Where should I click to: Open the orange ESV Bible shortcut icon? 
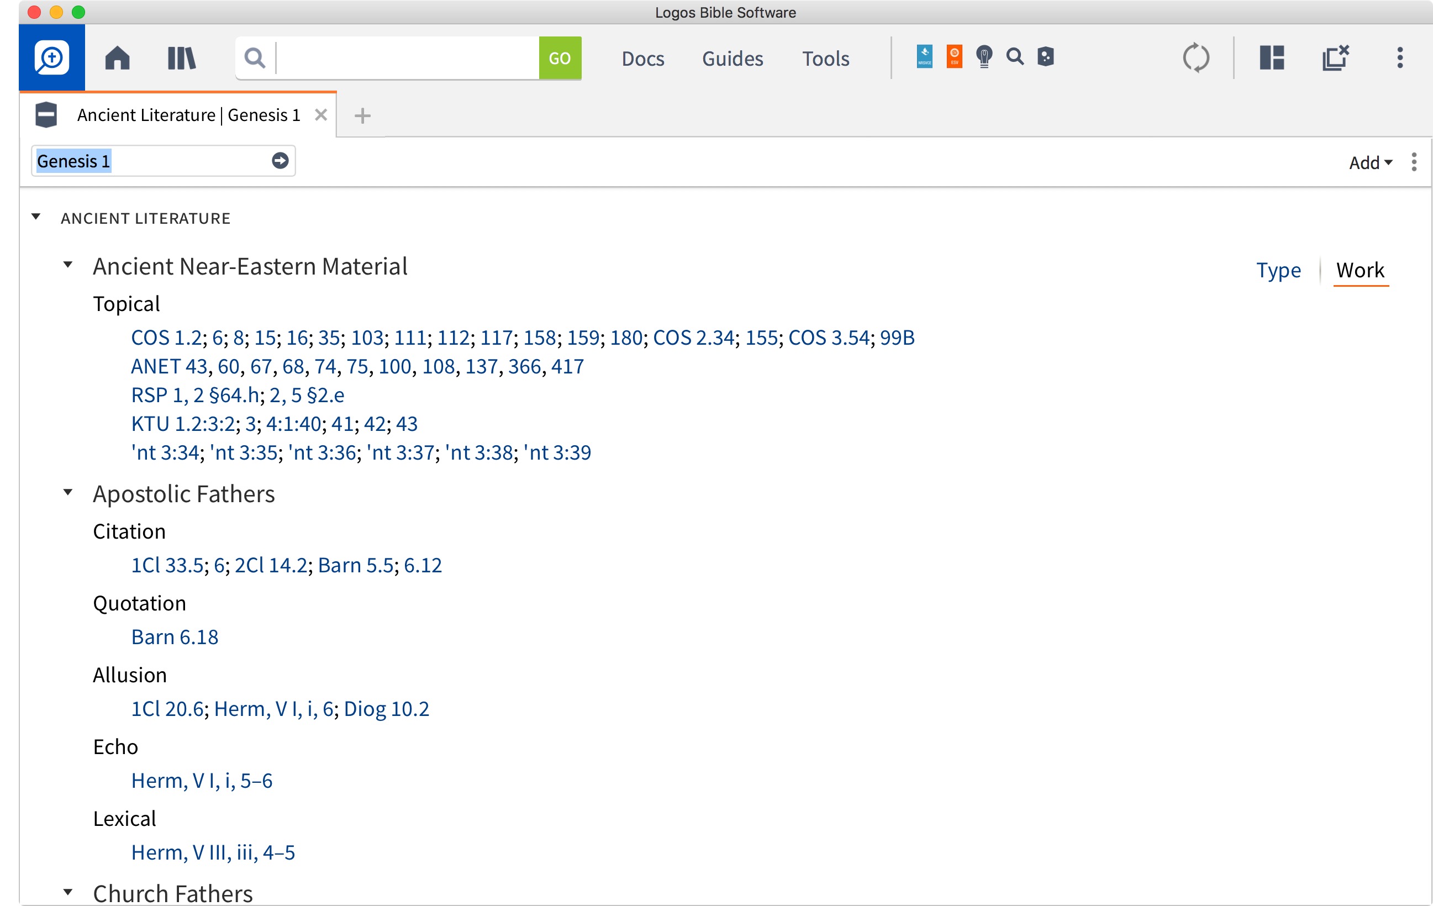click(954, 56)
